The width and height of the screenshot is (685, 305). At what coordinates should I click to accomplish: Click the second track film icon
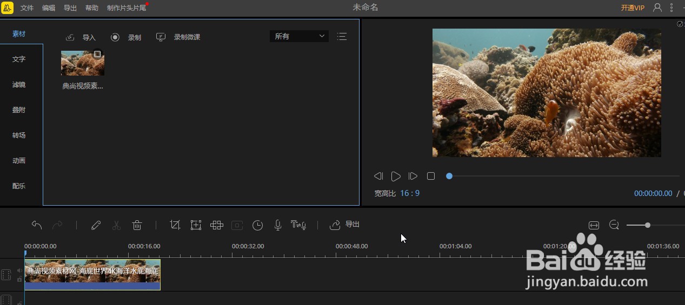point(6,300)
